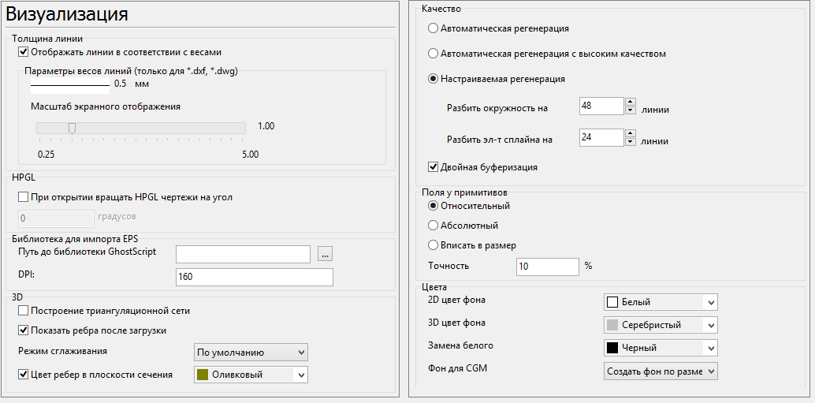Select "Автоматическая регенерация" radio option

(433, 28)
